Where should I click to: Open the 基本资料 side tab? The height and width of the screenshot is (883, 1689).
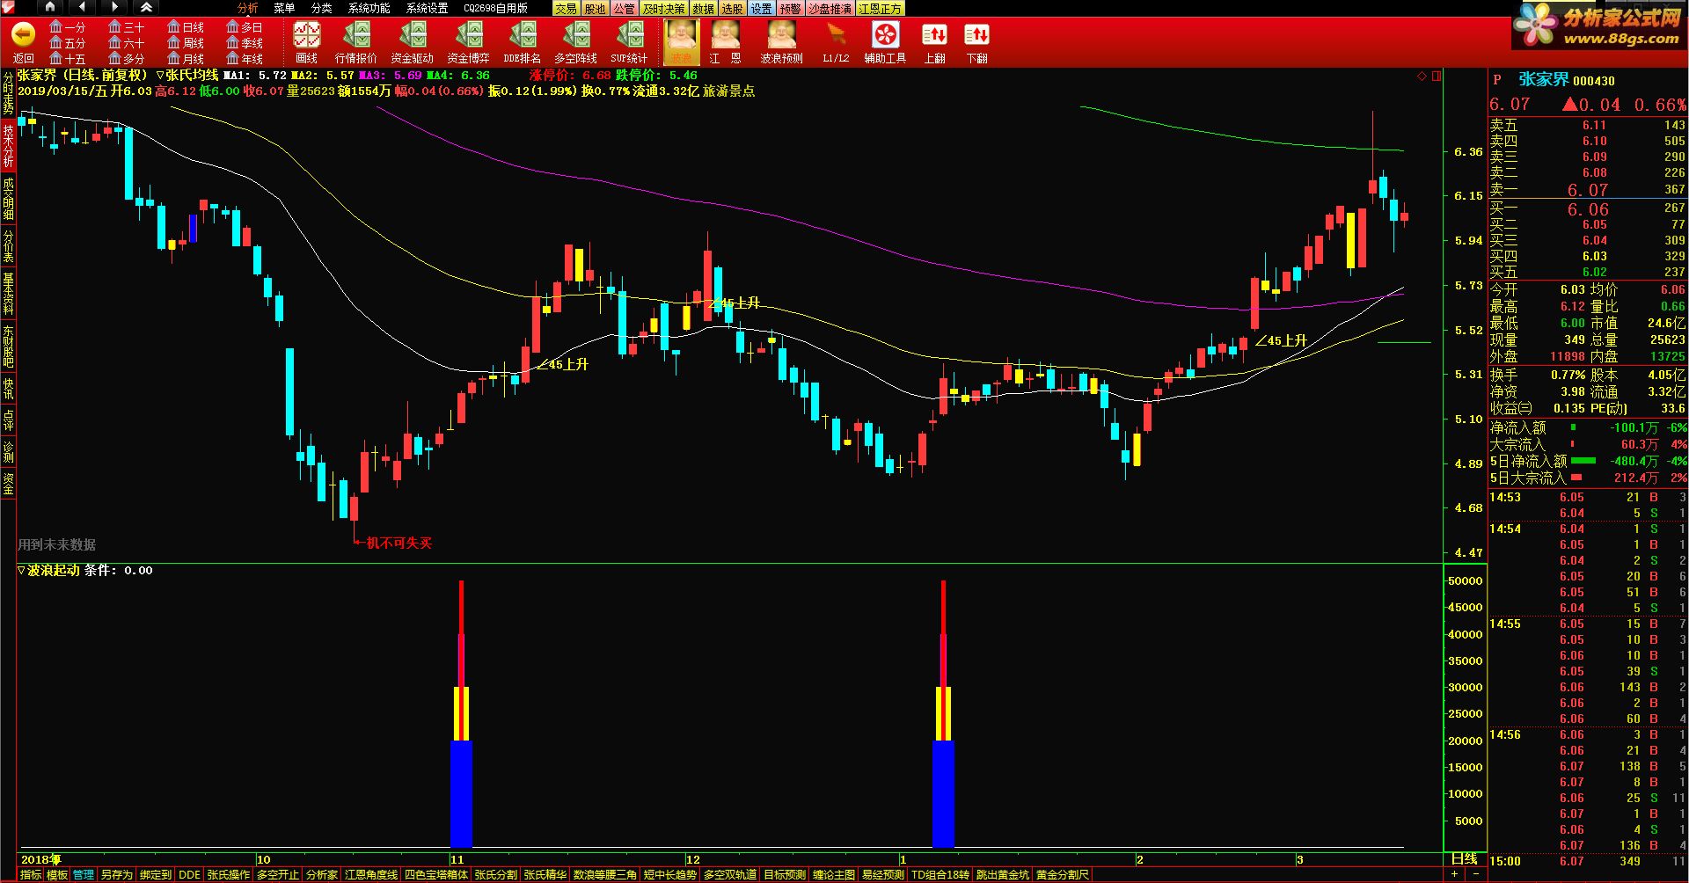[x=8, y=293]
